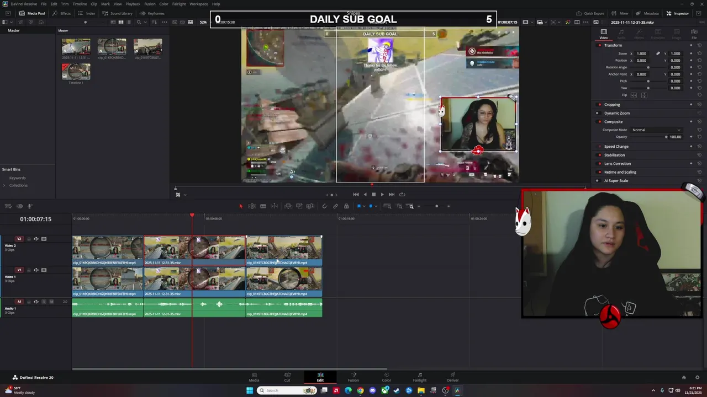Click the Overwrite Clip toolbar icon
The width and height of the screenshot is (707, 397).
[x=299, y=206]
